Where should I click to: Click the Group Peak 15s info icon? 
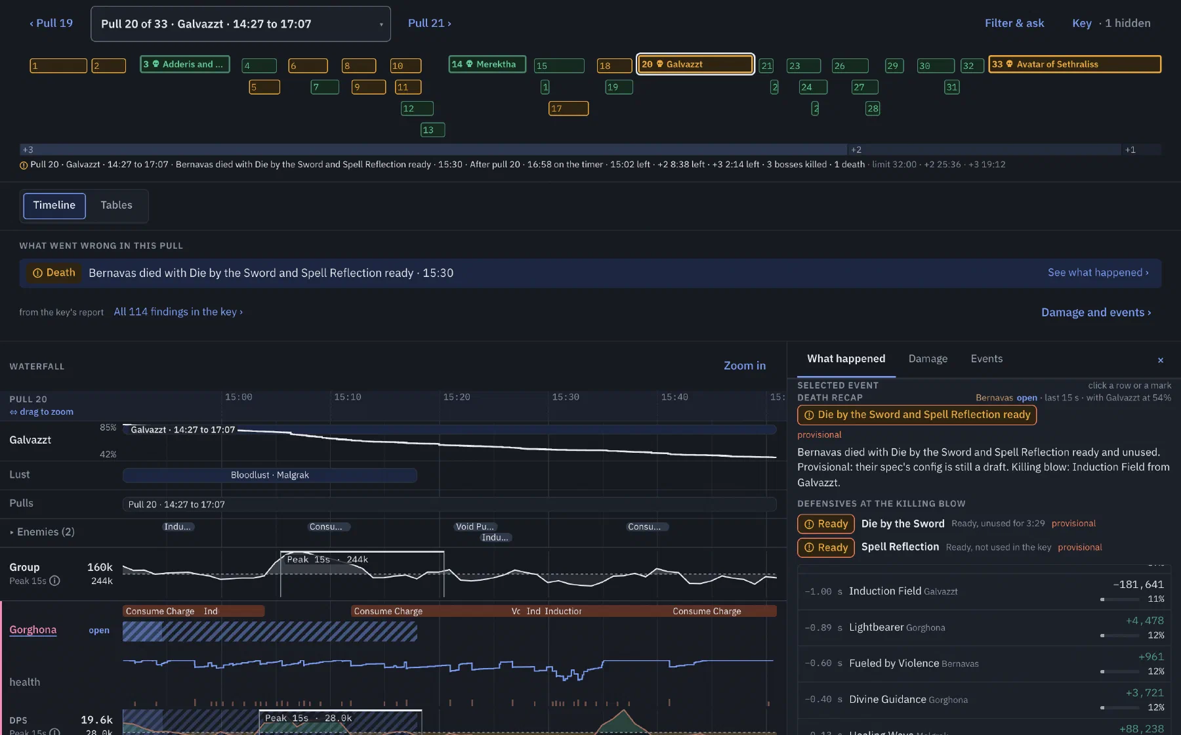pyautogui.click(x=55, y=581)
